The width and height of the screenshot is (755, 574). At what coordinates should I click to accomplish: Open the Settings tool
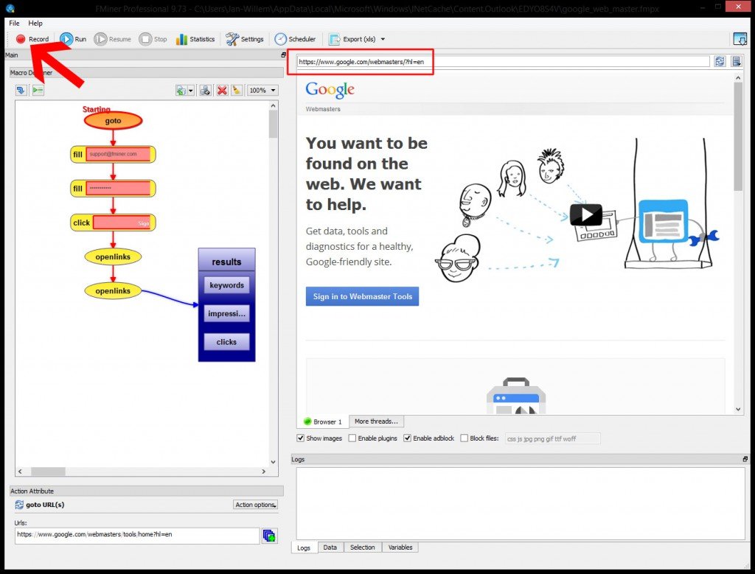click(x=245, y=39)
